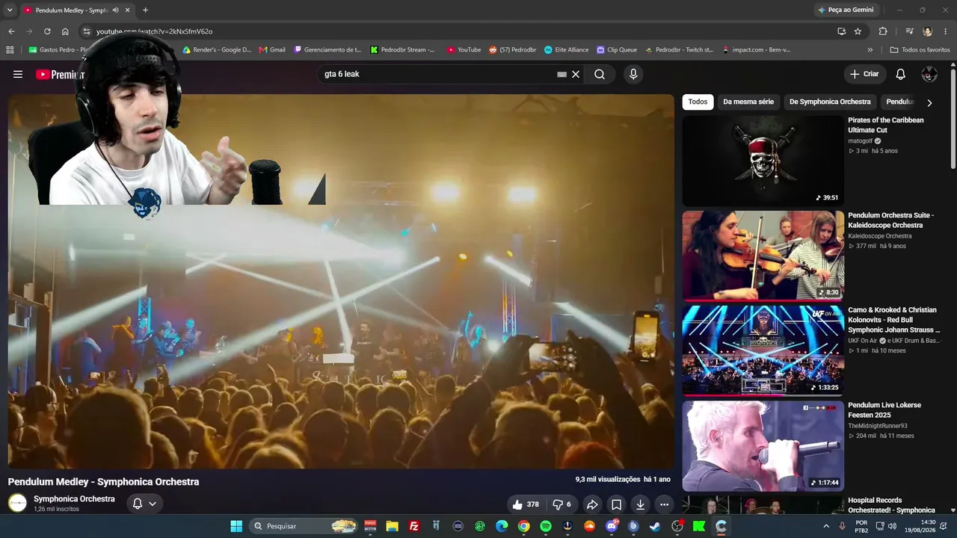This screenshot has width=957, height=538.
Task: Select the Todos filter chip
Action: tap(698, 102)
